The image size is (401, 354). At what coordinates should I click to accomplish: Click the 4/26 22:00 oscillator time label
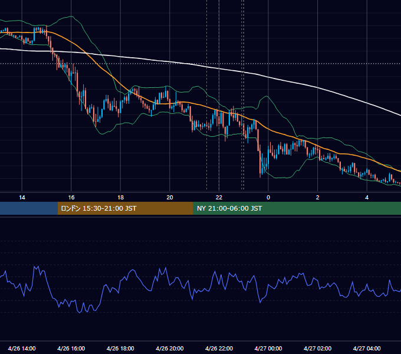coord(219,348)
